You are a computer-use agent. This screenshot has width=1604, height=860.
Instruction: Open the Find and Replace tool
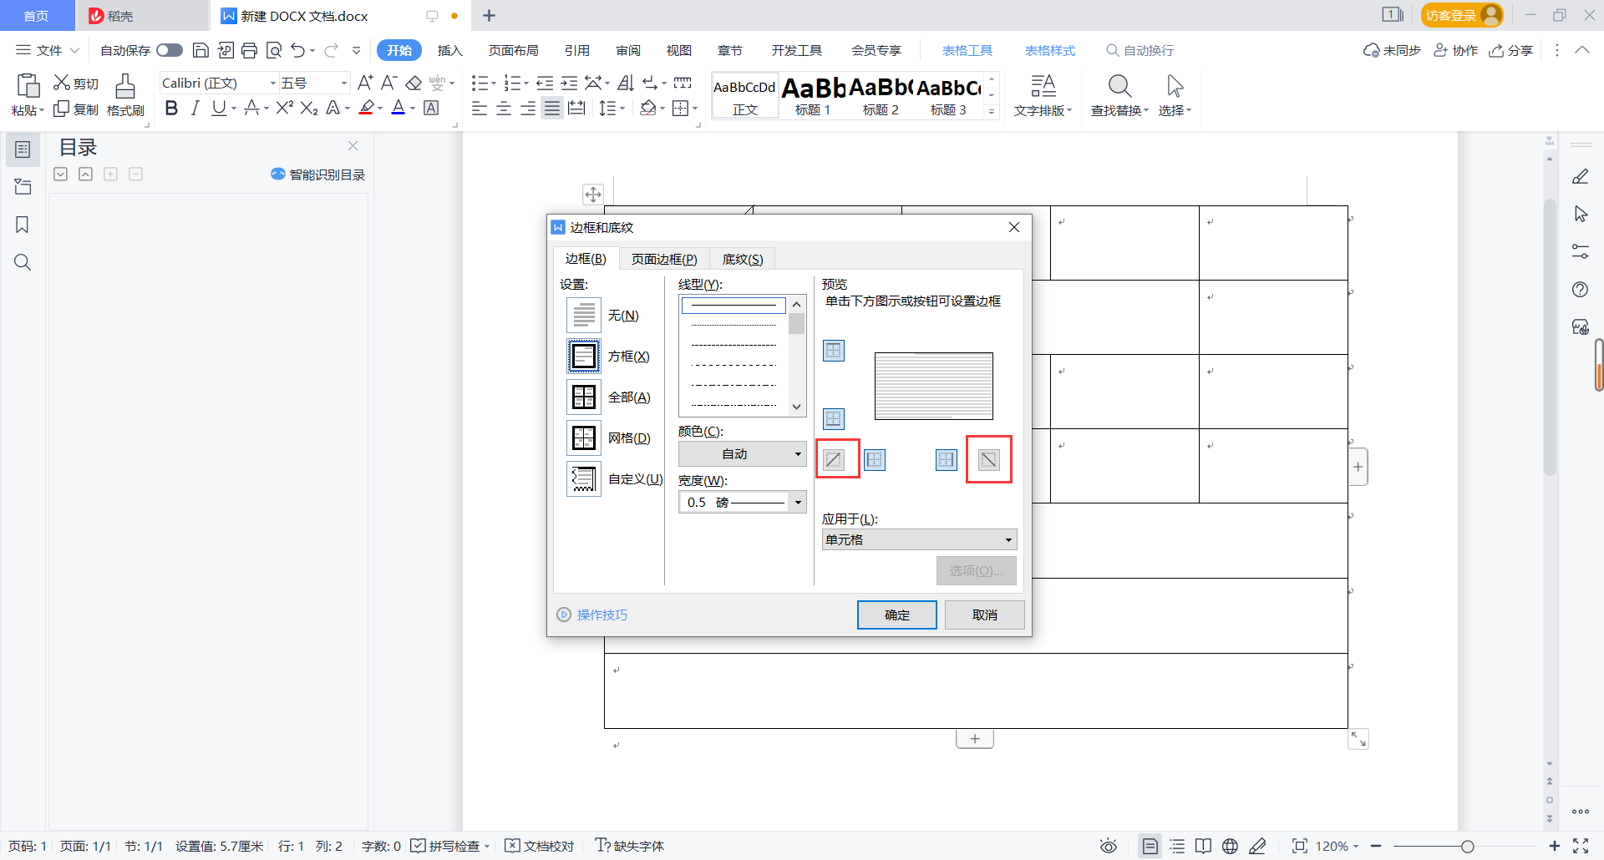1119,94
